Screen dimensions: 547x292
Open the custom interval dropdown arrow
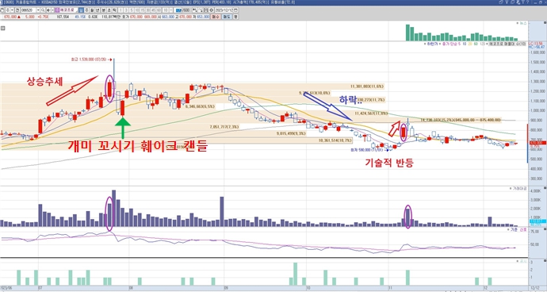(x=171, y=10)
